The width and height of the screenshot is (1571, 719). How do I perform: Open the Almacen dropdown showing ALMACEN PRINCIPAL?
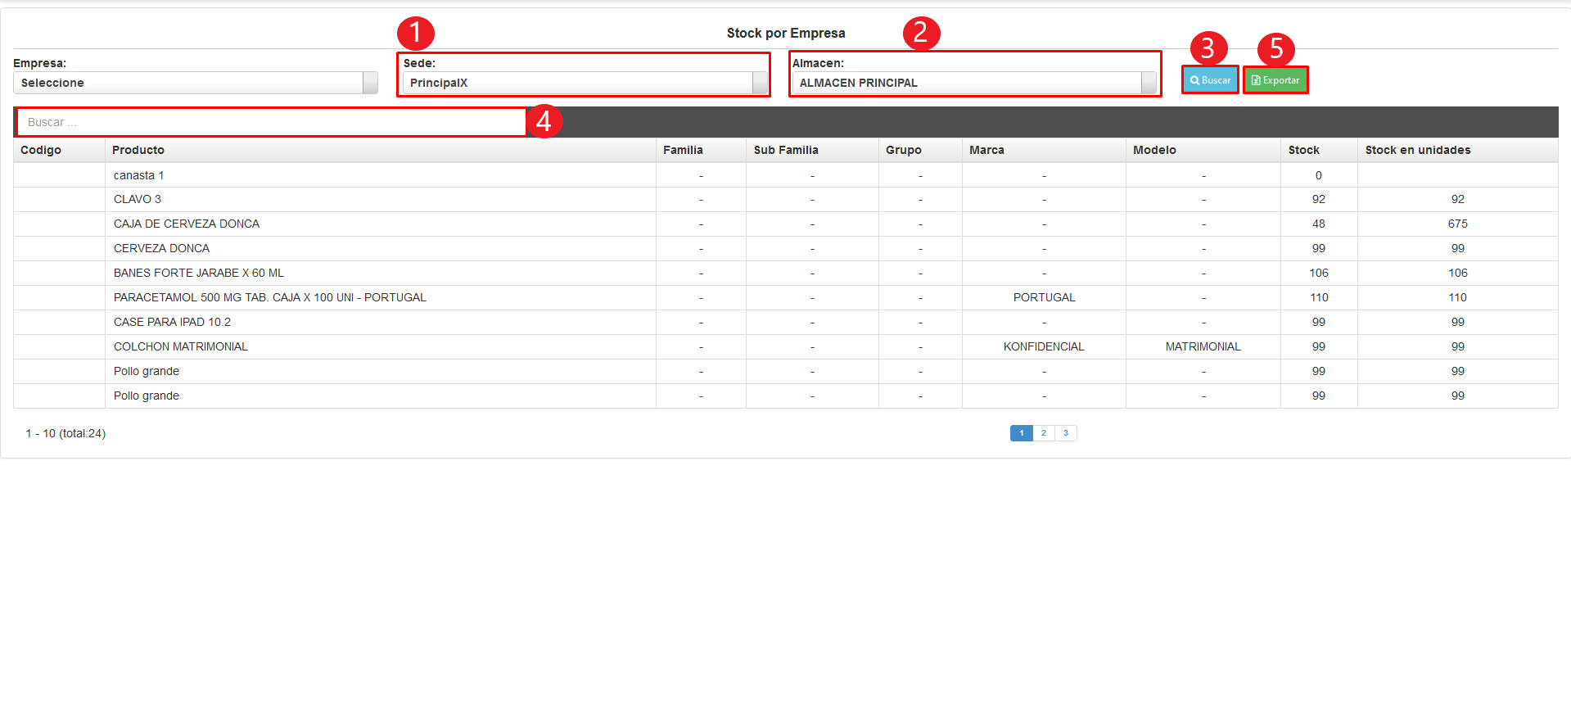tap(974, 83)
